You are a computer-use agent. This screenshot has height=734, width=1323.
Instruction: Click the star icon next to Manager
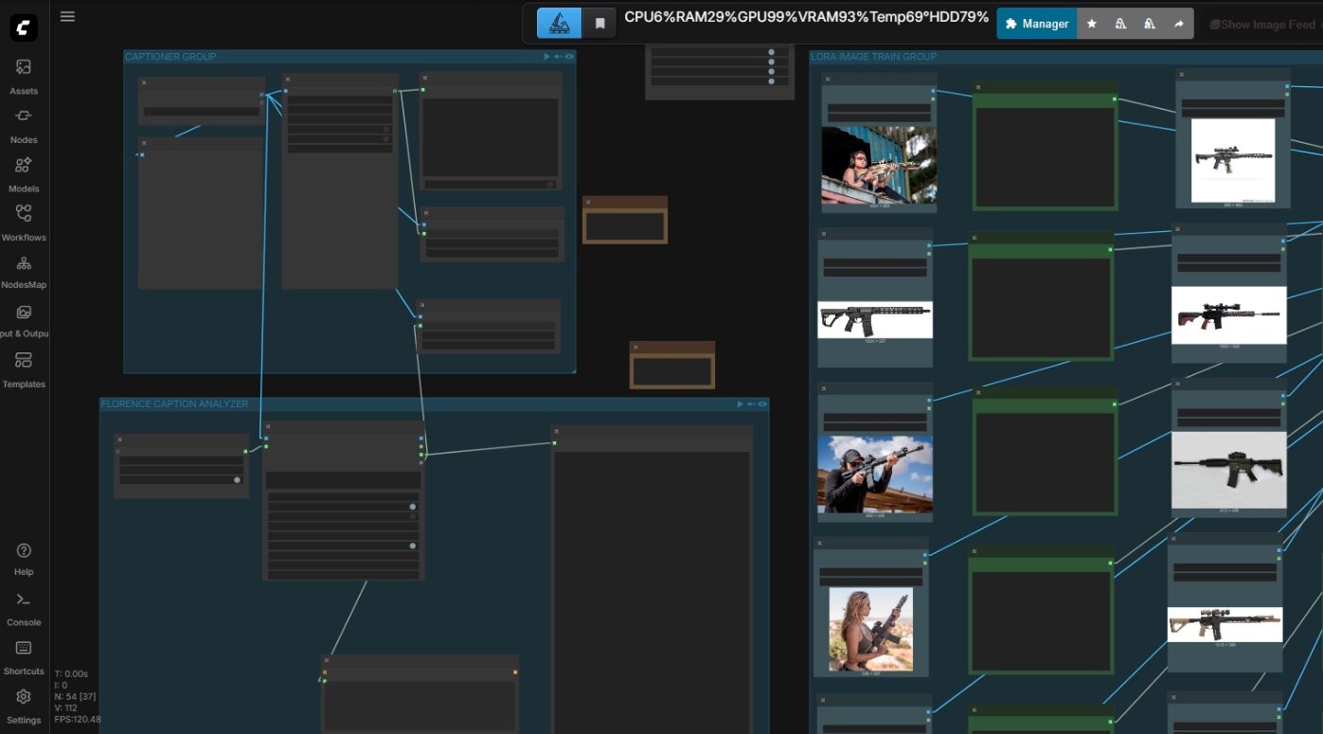[1091, 24]
